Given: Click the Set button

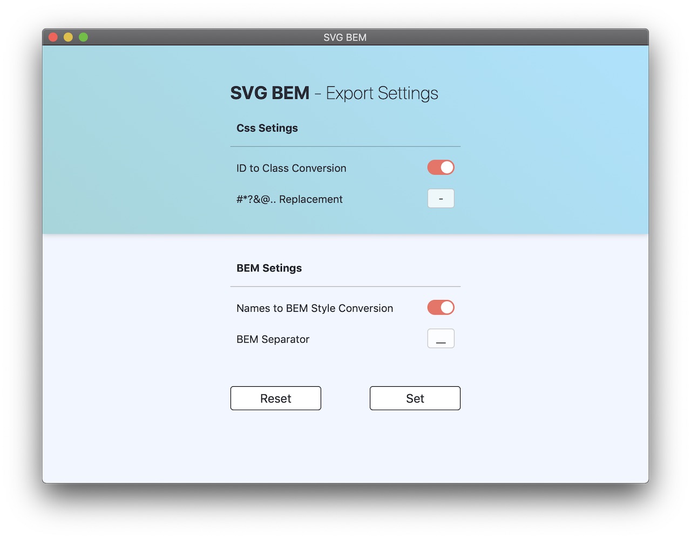Looking at the screenshot, I should [415, 398].
